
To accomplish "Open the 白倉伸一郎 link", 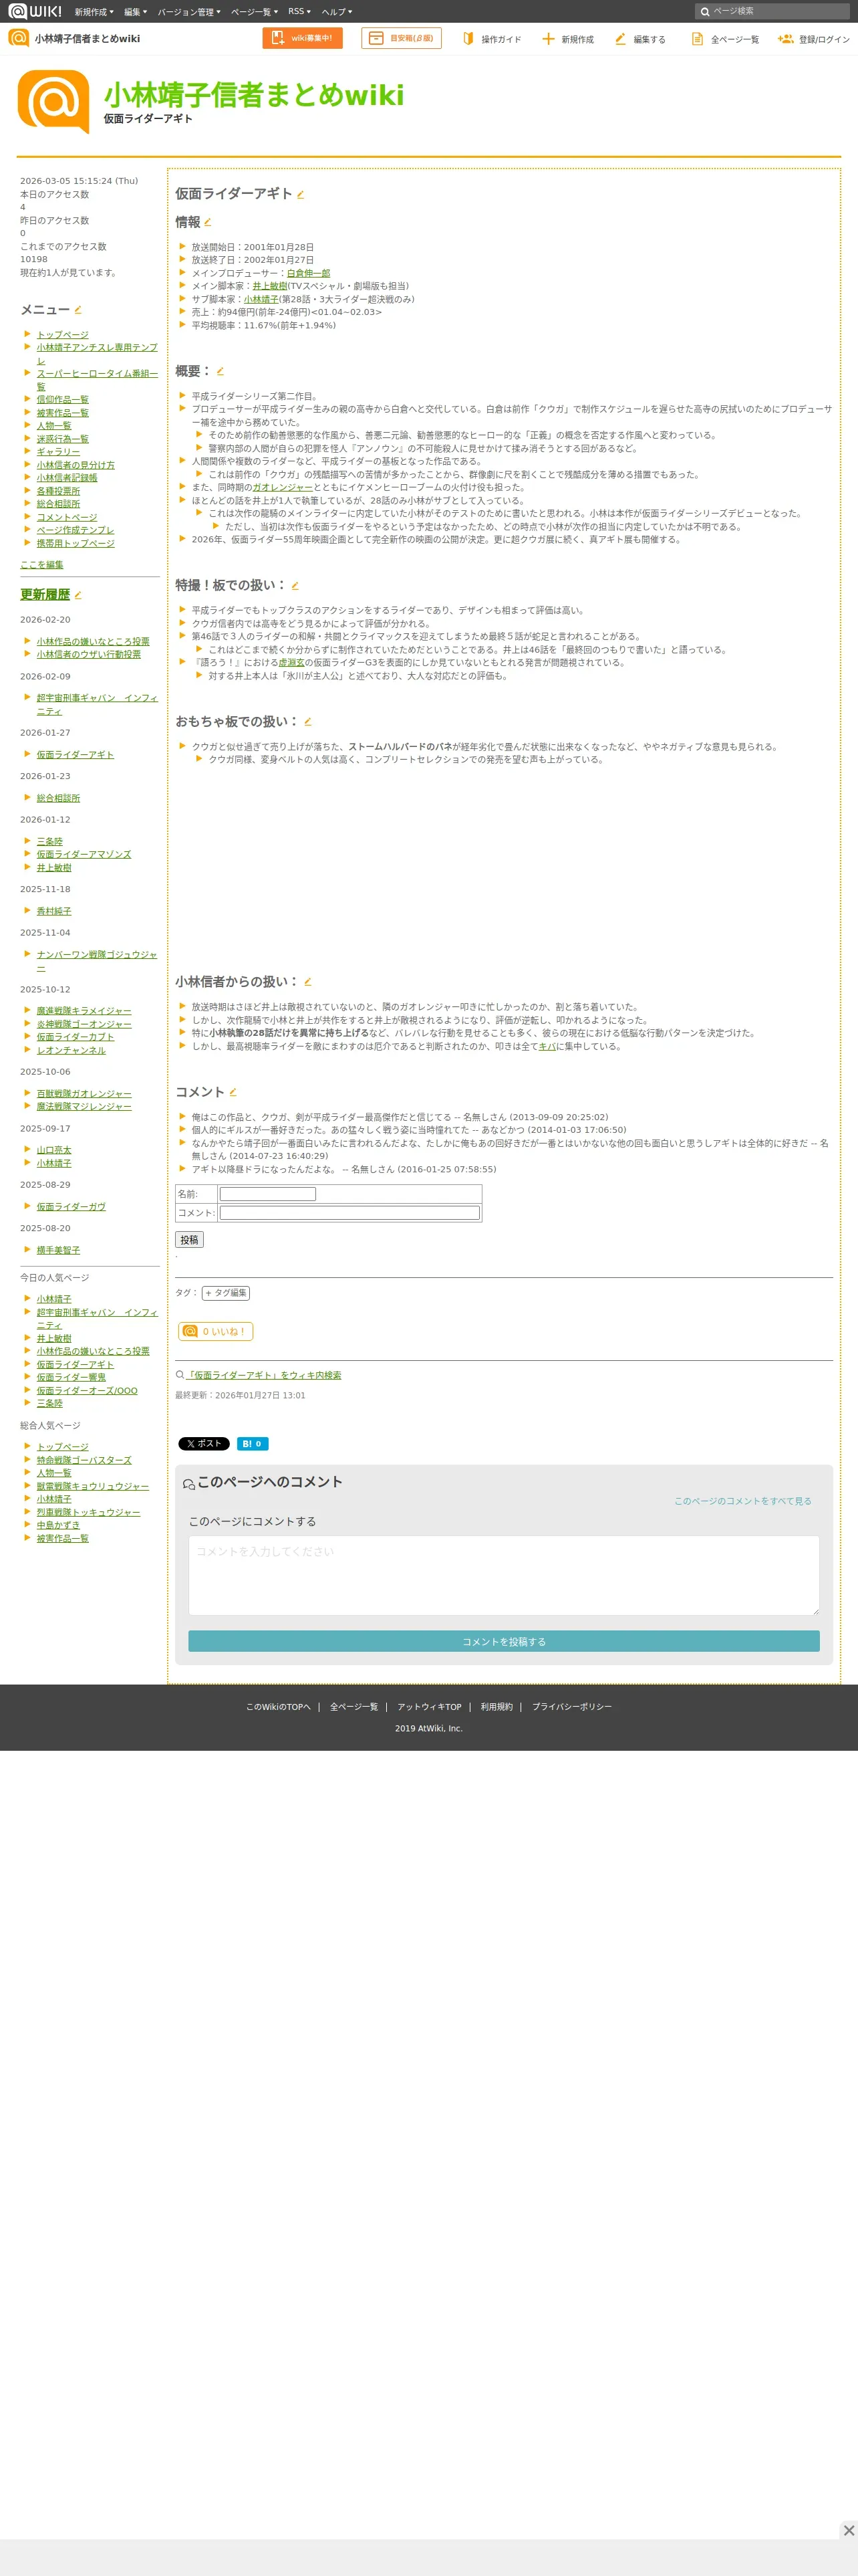I will coord(309,273).
